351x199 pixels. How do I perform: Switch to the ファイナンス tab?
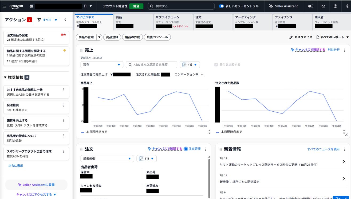pyautogui.click(x=292, y=22)
